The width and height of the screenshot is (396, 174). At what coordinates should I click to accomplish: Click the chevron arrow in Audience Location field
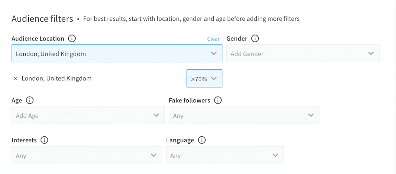click(214, 53)
